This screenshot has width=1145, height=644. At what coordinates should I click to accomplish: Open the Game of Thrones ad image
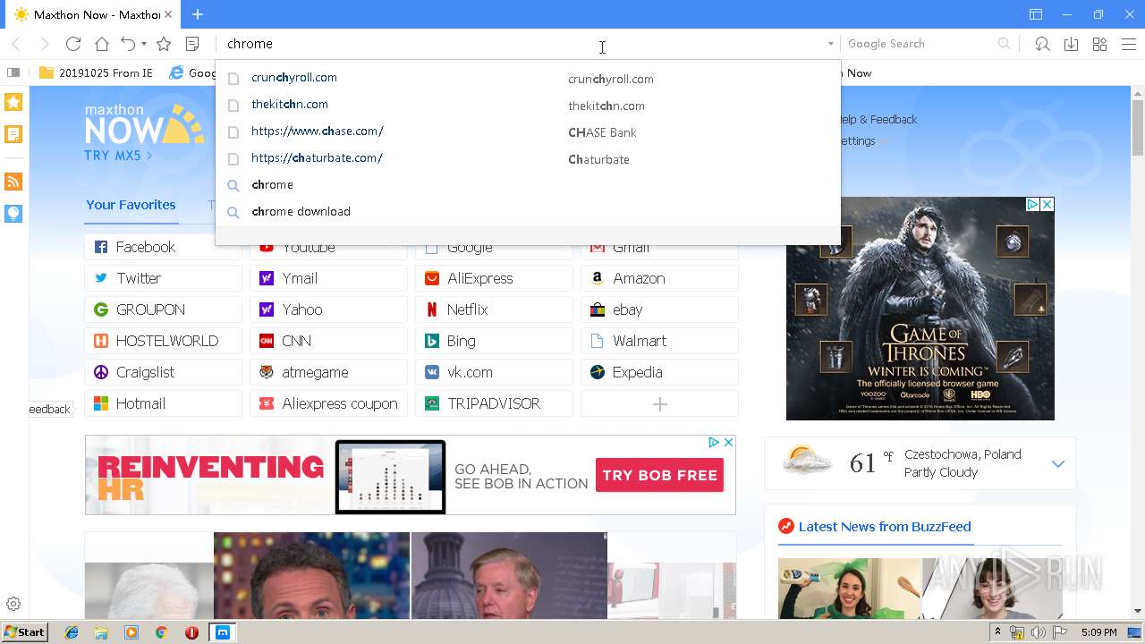click(920, 309)
